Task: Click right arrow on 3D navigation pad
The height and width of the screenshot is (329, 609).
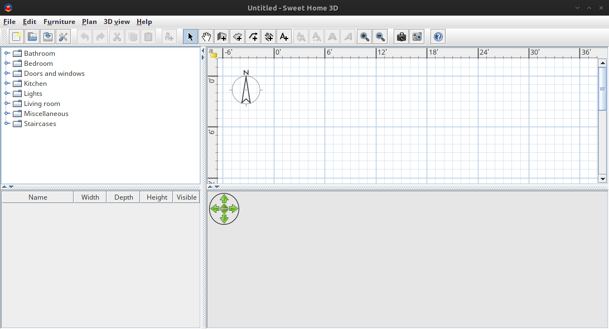Action: tap(234, 209)
